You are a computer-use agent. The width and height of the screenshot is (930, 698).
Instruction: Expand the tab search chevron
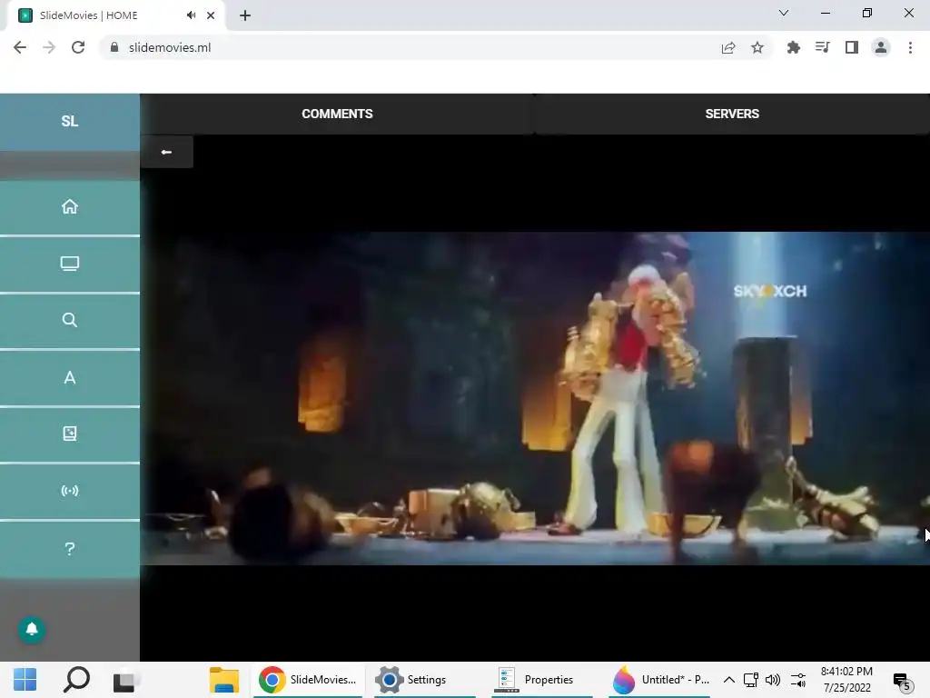tap(784, 13)
